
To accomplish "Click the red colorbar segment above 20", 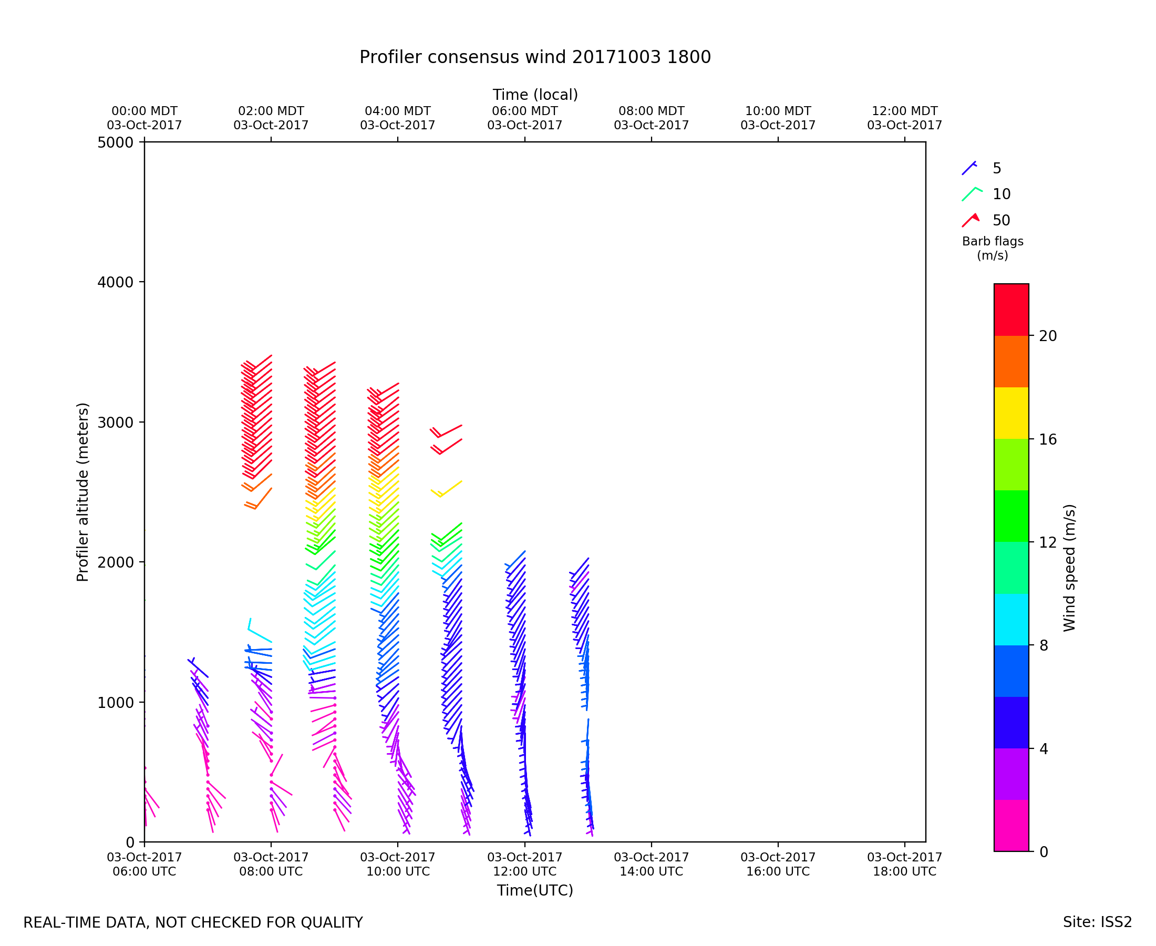I will [1011, 310].
